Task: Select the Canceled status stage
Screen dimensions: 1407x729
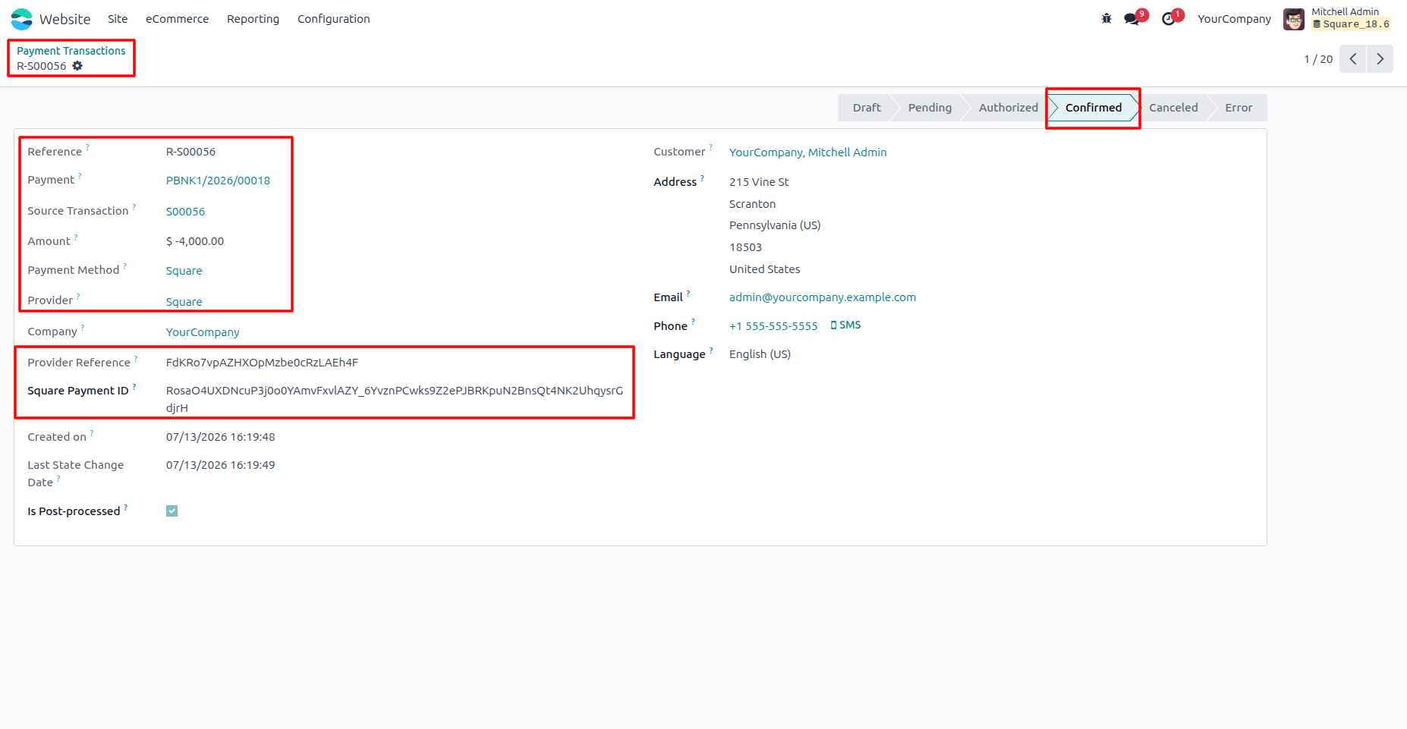Action: point(1173,108)
